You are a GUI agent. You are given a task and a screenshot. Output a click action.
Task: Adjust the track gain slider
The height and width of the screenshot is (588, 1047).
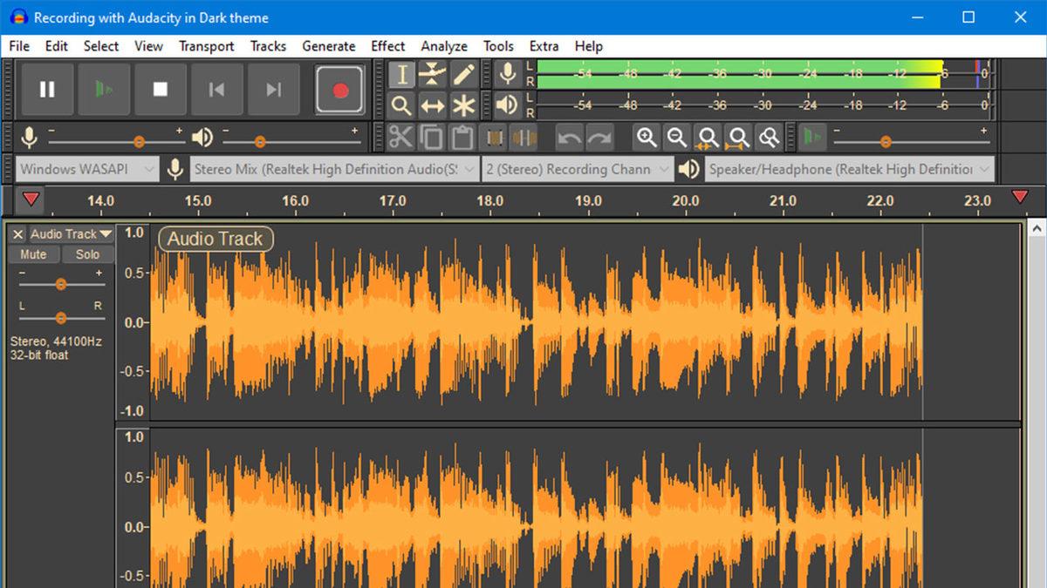click(x=60, y=283)
